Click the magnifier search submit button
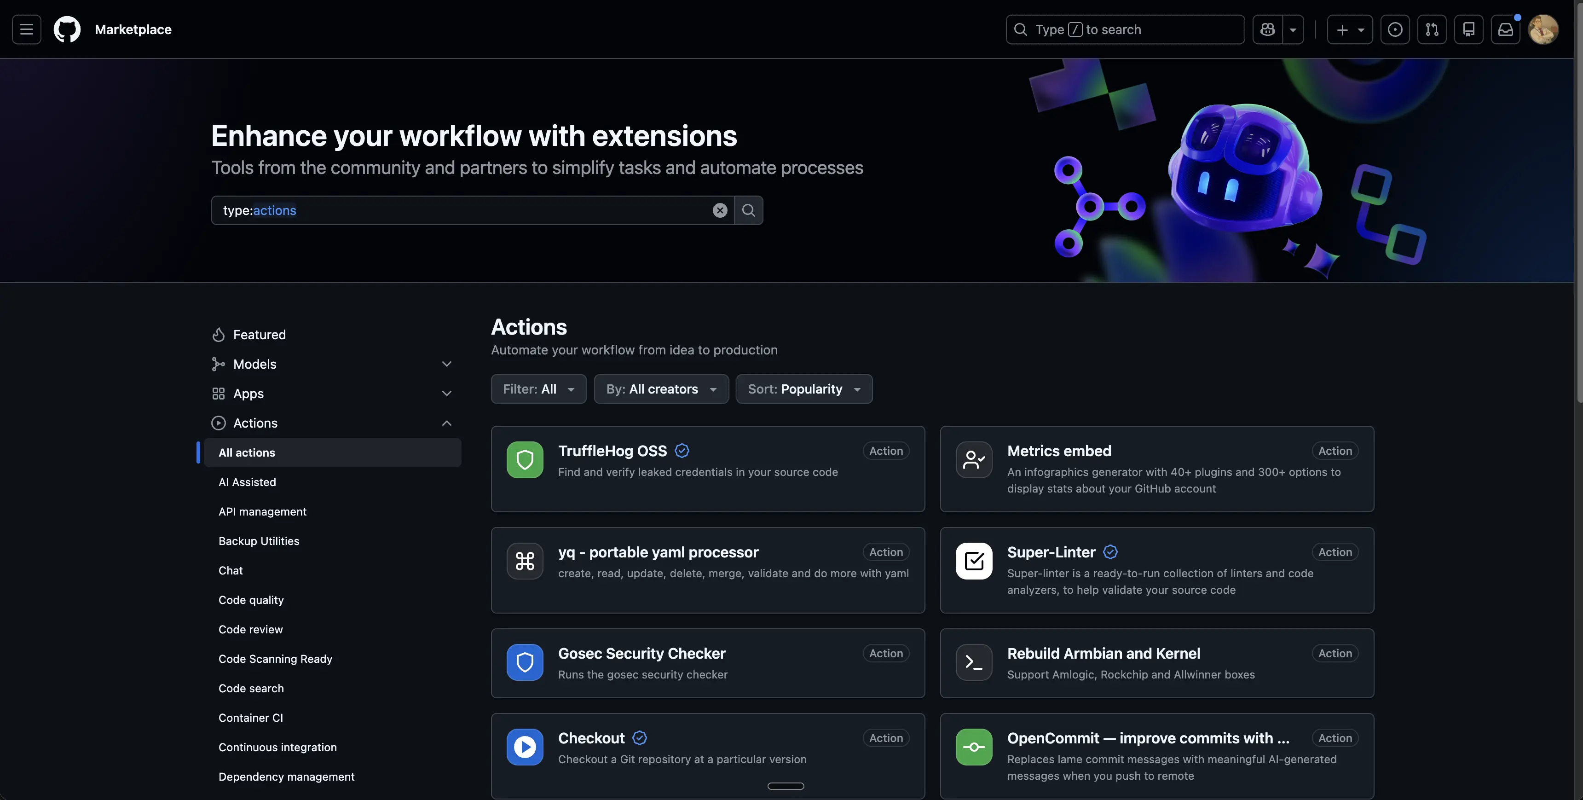 [749, 210]
